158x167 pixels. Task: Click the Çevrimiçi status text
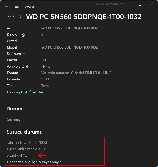pyautogui.click(x=14, y=120)
